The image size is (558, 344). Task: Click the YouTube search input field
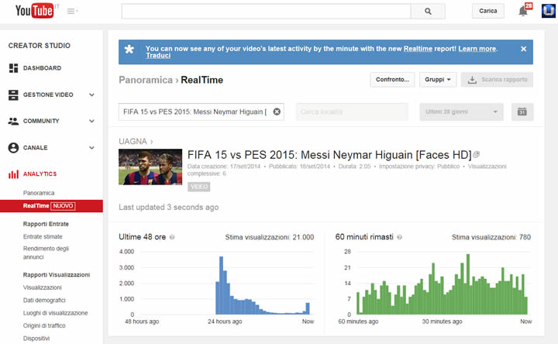coord(266,12)
